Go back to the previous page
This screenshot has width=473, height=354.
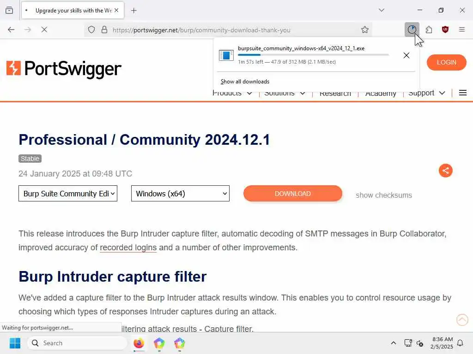11,29
